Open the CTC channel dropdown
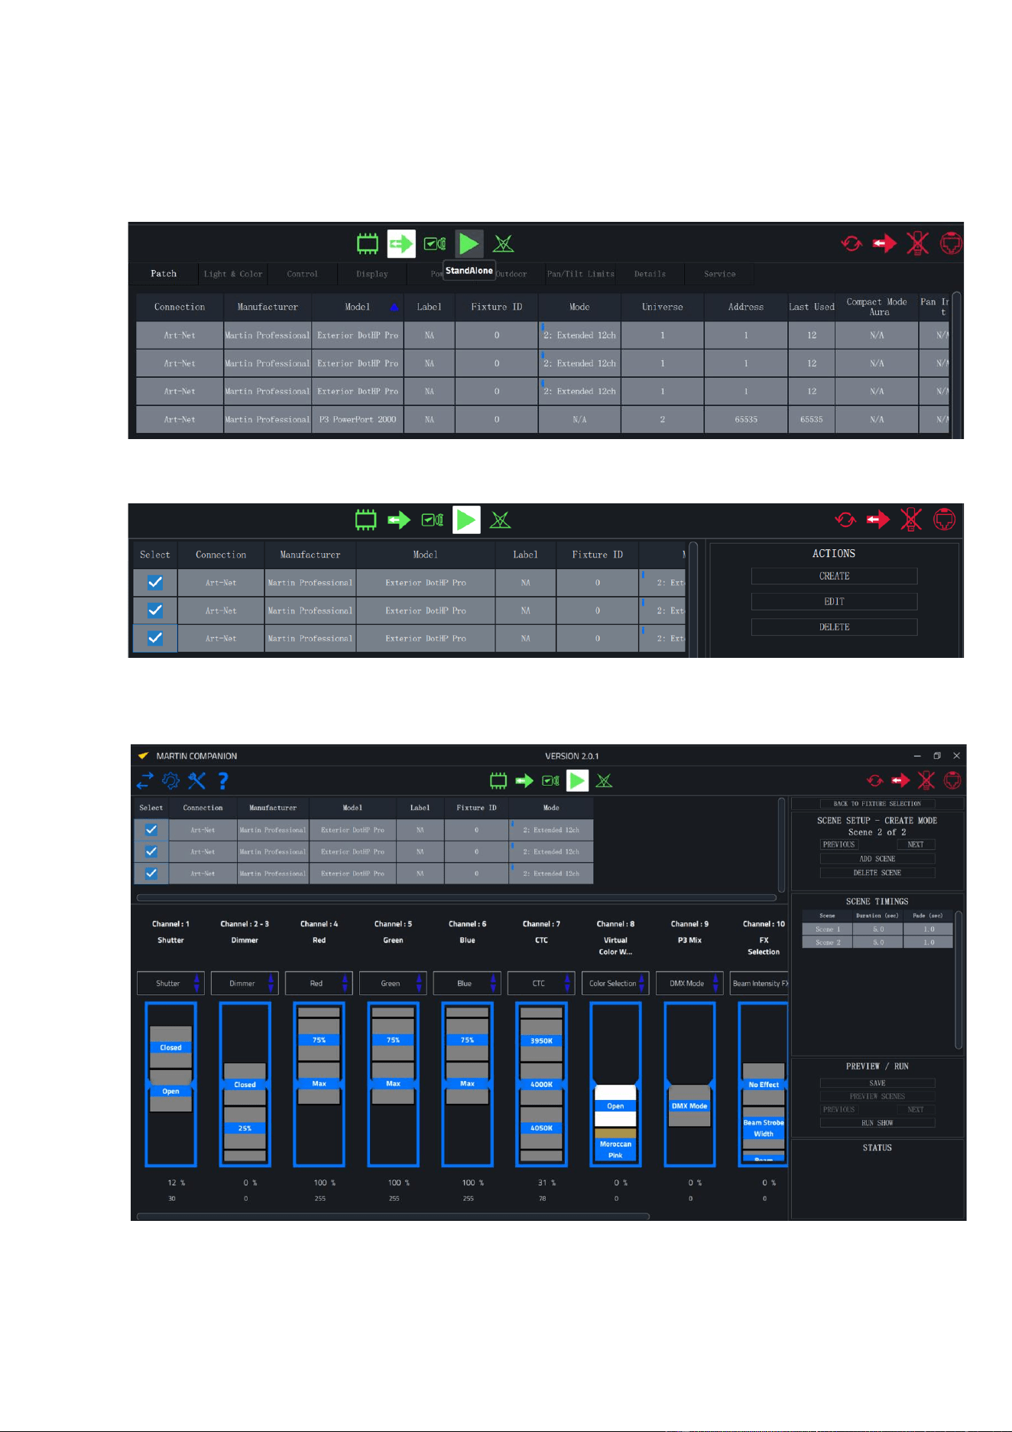This screenshot has height=1432, width=1012. pos(541,983)
